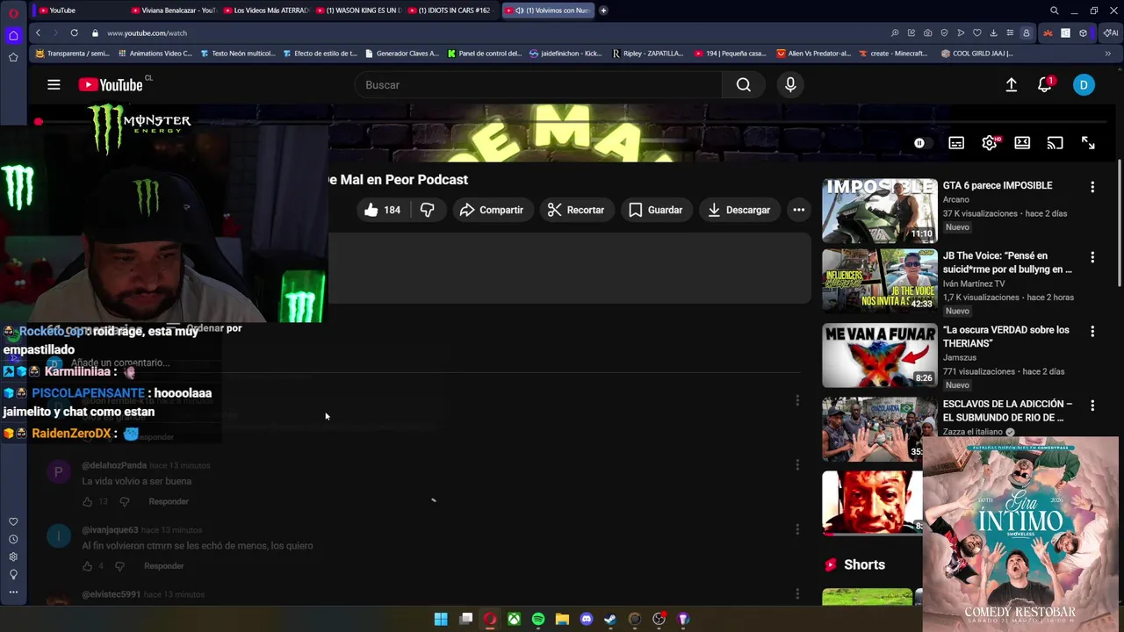
Task: Click the address bar URL www.youtube.com/watch
Action: (147, 32)
